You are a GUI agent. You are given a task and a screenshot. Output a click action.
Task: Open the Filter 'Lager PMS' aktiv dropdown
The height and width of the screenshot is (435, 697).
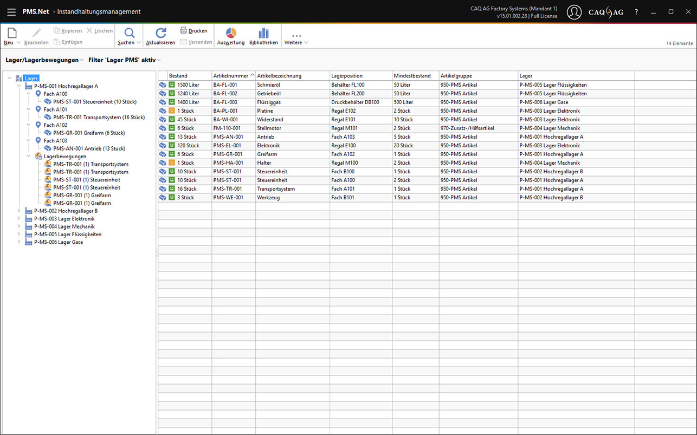point(125,60)
